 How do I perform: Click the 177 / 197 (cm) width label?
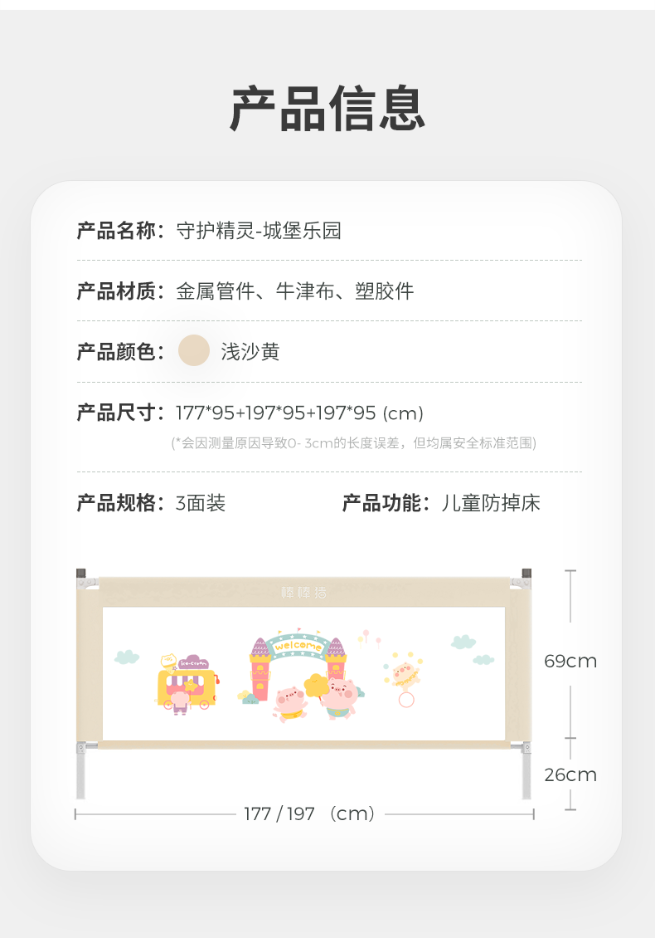[309, 813]
